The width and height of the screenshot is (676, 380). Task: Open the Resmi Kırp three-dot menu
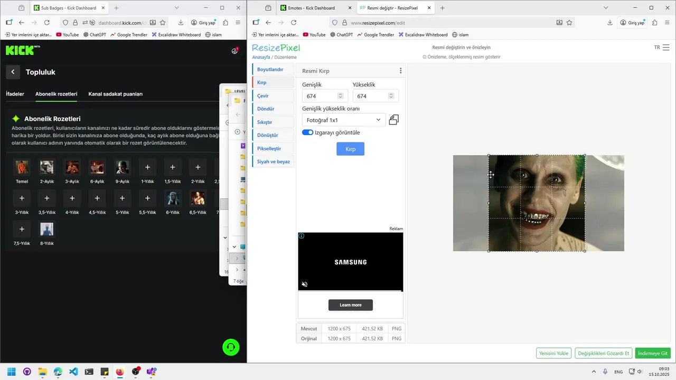coord(400,71)
